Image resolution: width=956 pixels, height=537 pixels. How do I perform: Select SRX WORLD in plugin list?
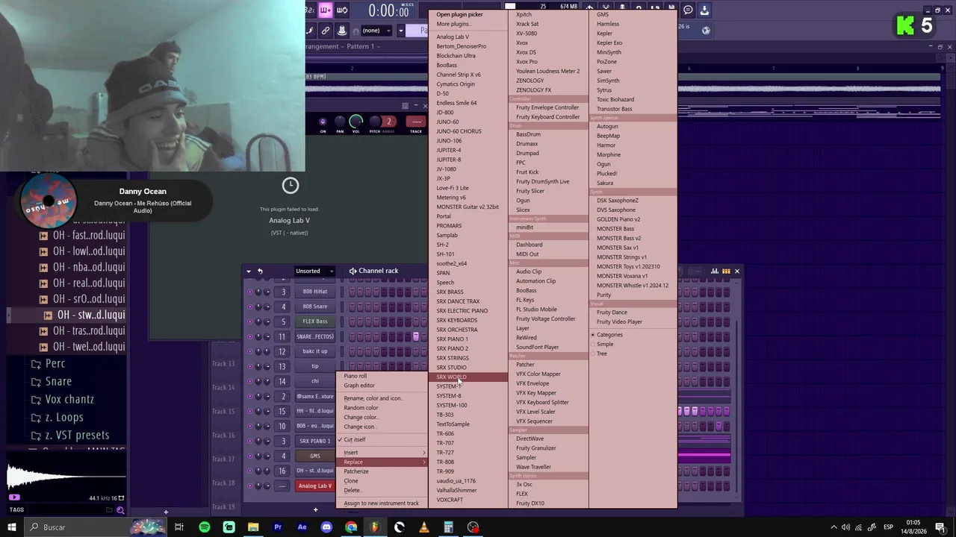pyautogui.click(x=469, y=377)
